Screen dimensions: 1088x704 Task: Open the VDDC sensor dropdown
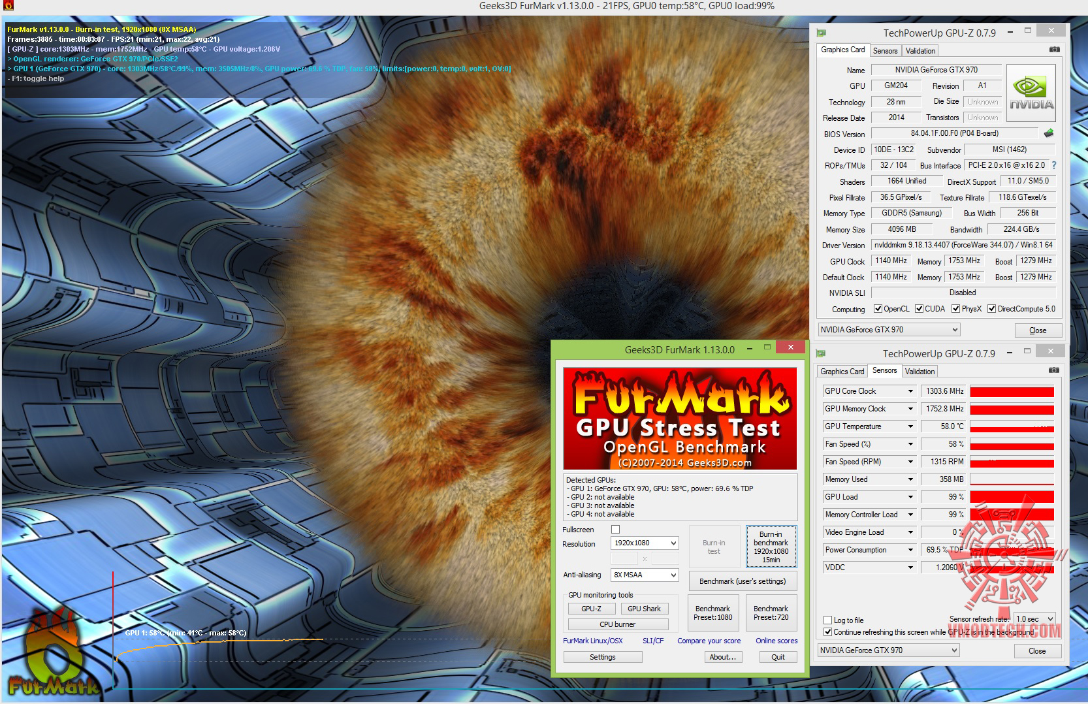pyautogui.click(x=910, y=568)
